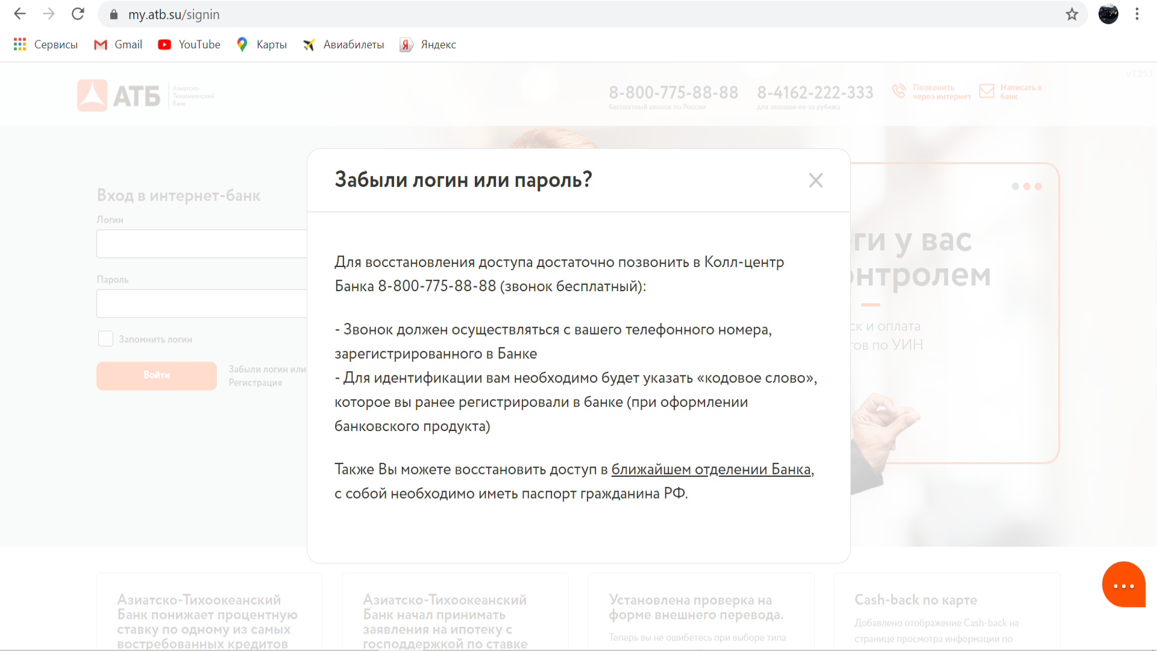Viewport: 1157px width, 651px height.
Task: Open the orange chat bubble button
Action: point(1124,585)
